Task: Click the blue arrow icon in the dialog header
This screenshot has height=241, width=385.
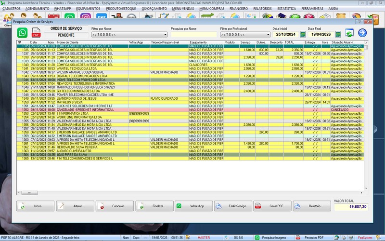Action: (362, 33)
